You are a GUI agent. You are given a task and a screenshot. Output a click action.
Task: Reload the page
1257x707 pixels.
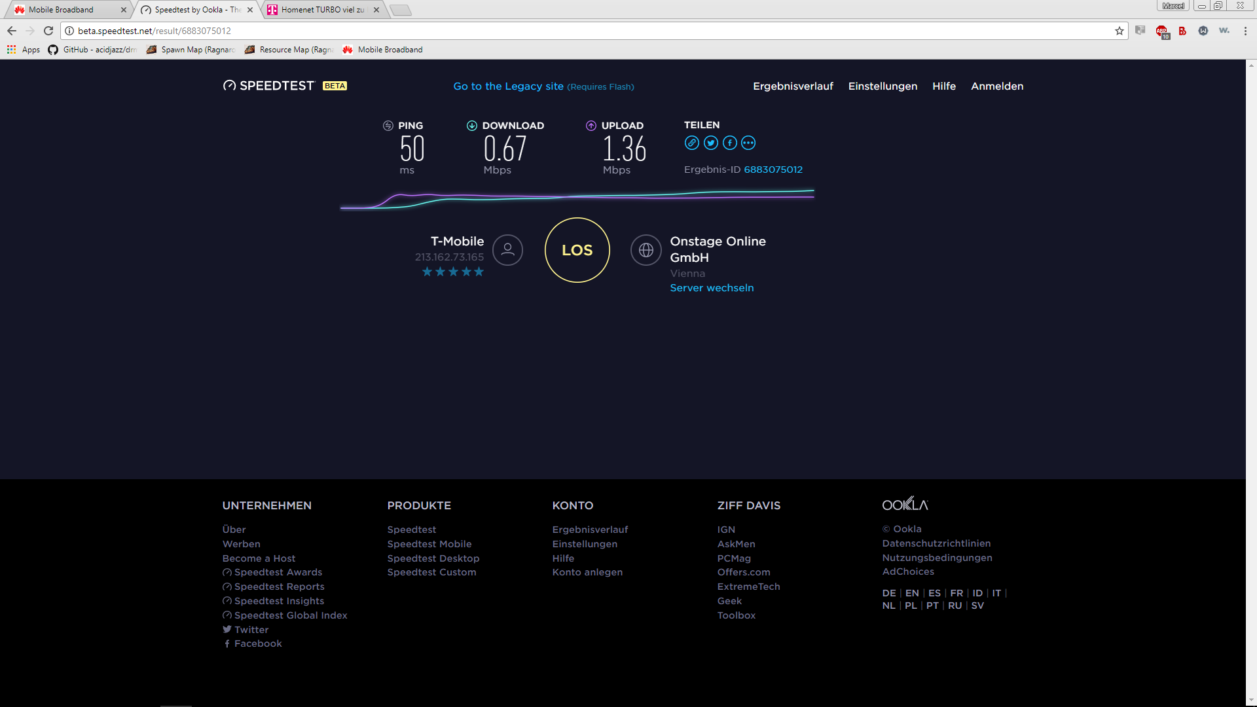48,31
